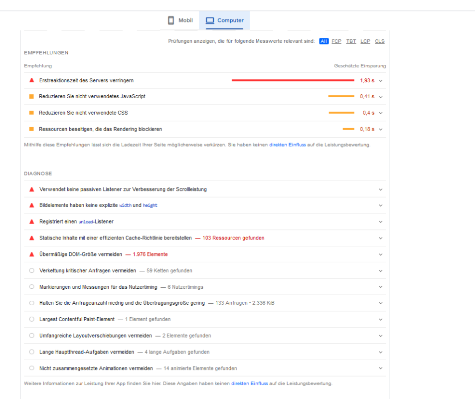Filter audits by CLS
Viewport: 475px width, 399px height.
click(x=380, y=41)
